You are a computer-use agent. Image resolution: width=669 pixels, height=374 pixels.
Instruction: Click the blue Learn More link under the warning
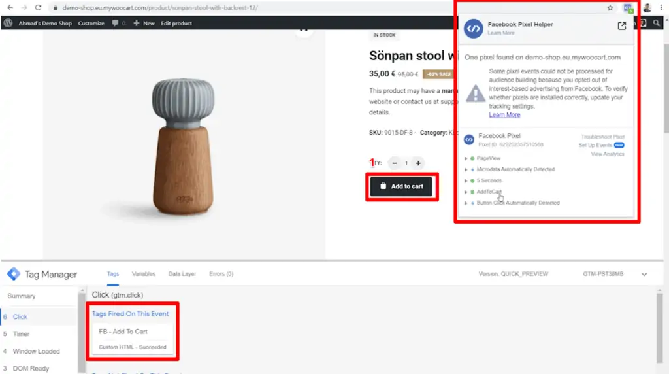pos(504,115)
